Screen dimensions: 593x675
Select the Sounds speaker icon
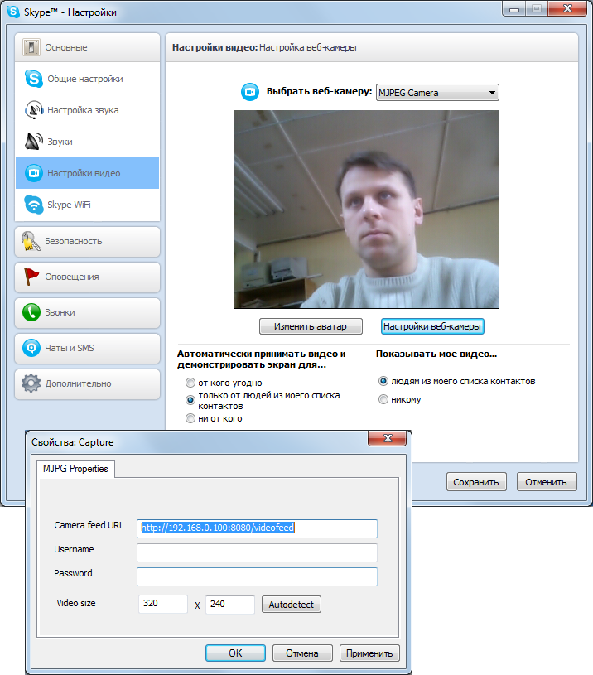click(33, 142)
